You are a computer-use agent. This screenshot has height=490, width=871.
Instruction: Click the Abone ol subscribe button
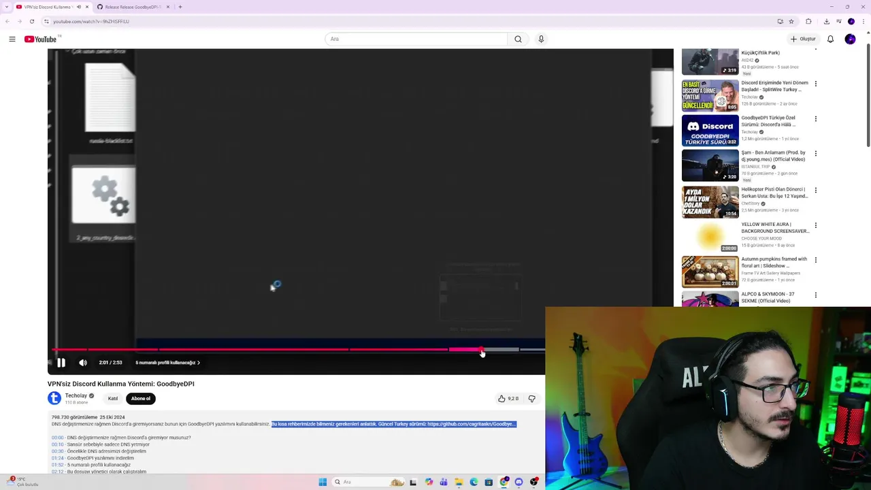141,399
